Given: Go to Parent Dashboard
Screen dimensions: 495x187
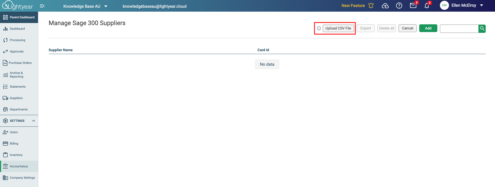Looking at the screenshot, I should click(19, 17).
